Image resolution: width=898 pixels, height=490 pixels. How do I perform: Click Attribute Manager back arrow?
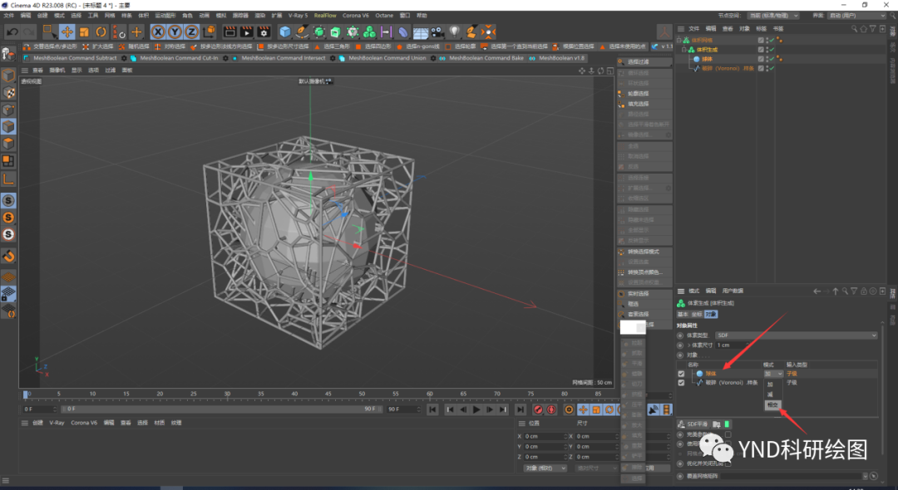(817, 291)
